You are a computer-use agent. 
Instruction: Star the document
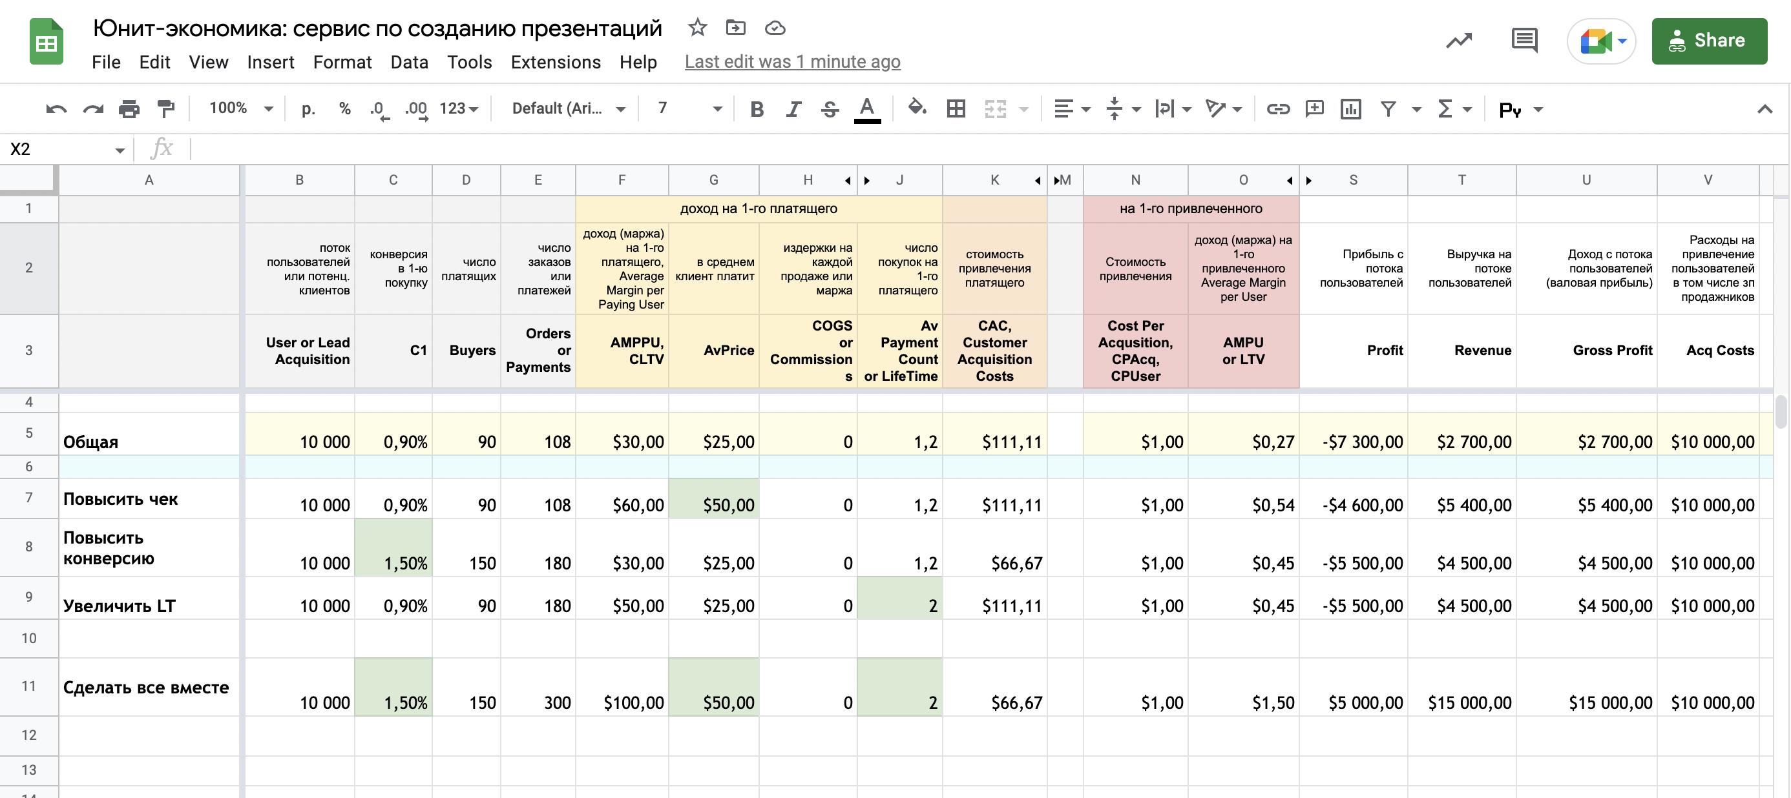[x=697, y=28]
